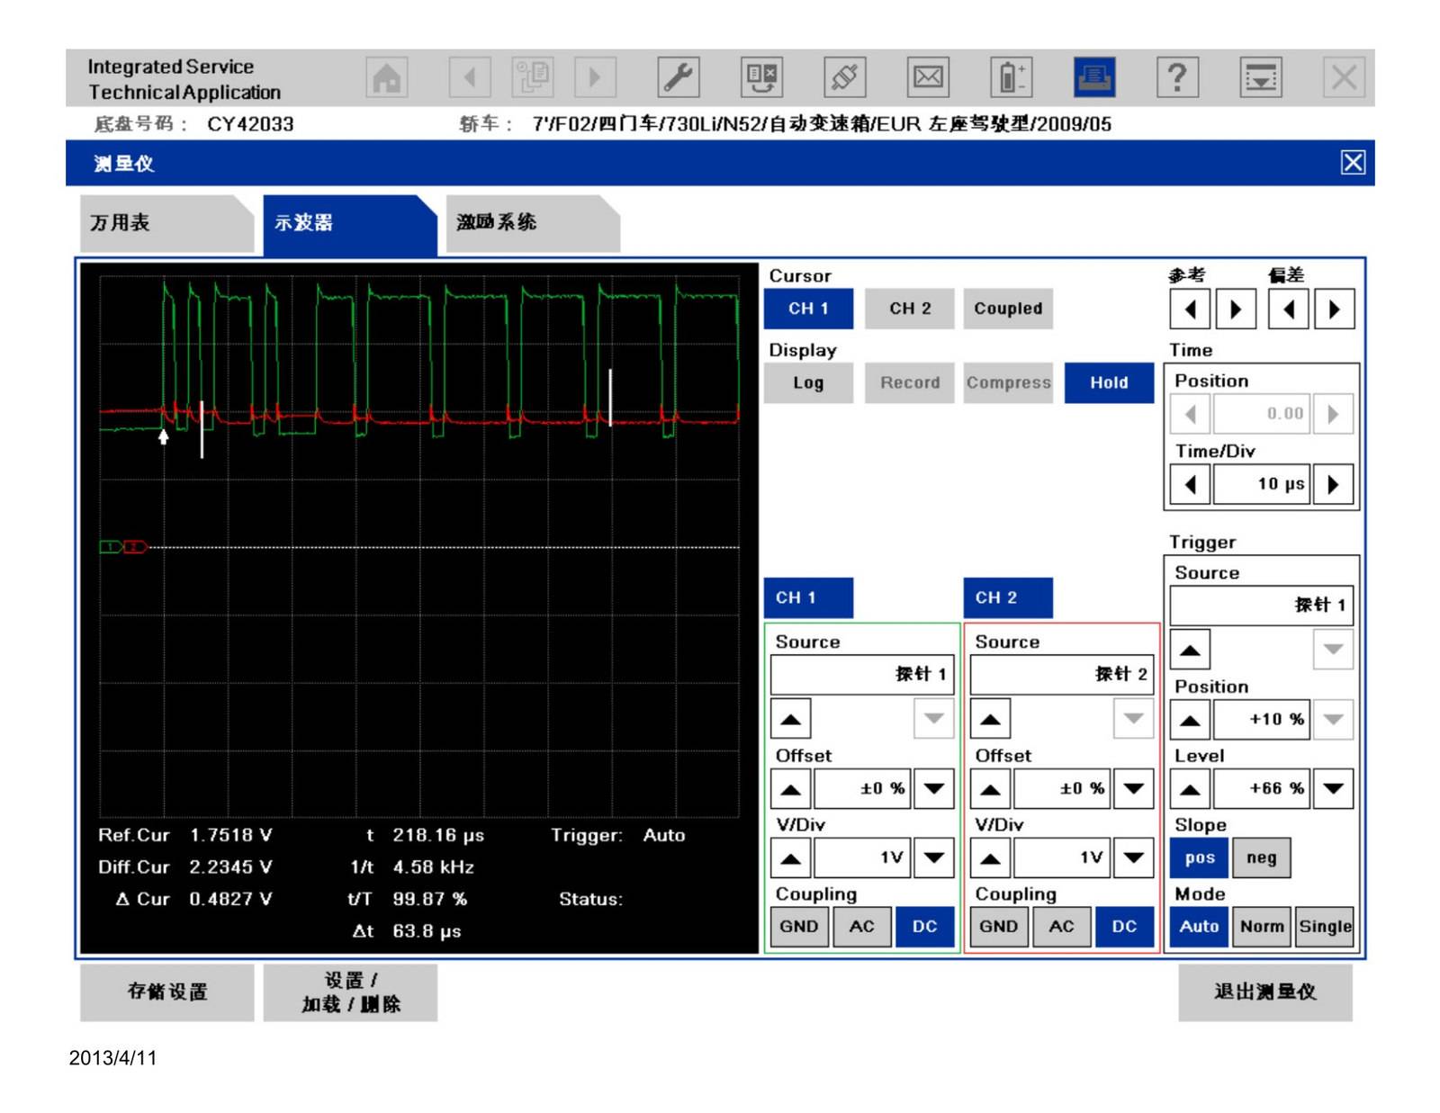Image resolution: width=1440 pixels, height=1113 pixels.
Task: Set trigger mode to Norm
Action: click(1262, 927)
